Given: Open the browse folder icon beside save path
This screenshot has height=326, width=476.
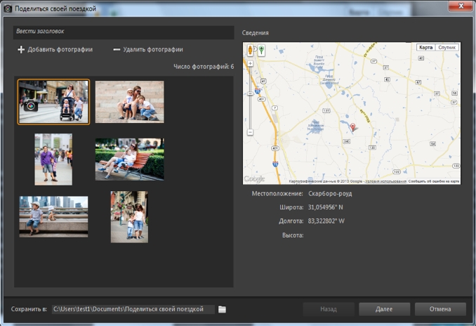Looking at the screenshot, I should point(222,309).
